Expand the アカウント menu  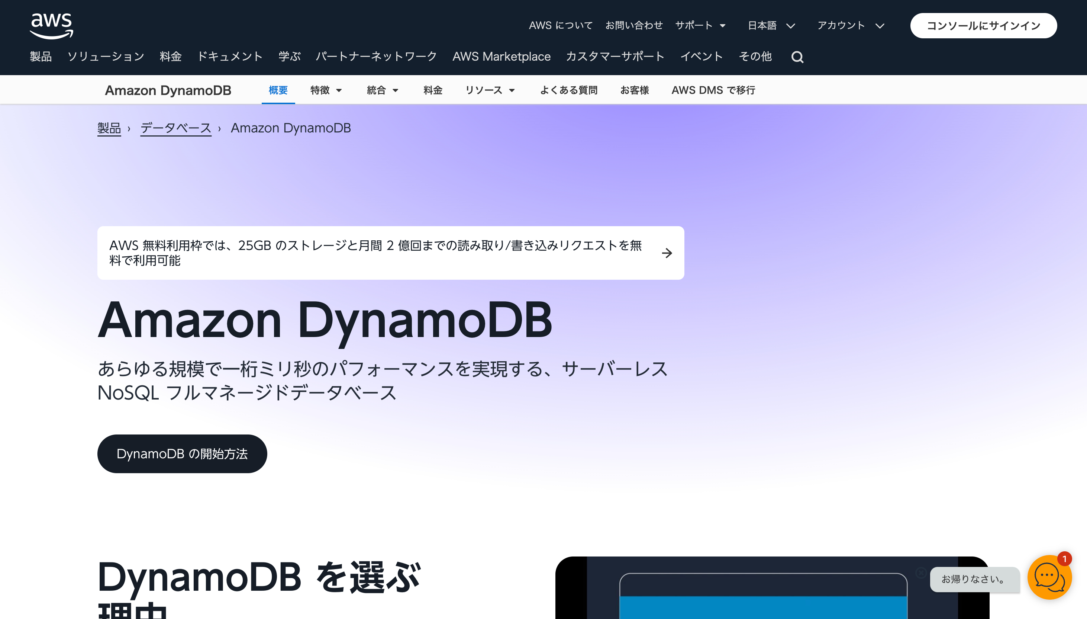pyautogui.click(x=851, y=26)
